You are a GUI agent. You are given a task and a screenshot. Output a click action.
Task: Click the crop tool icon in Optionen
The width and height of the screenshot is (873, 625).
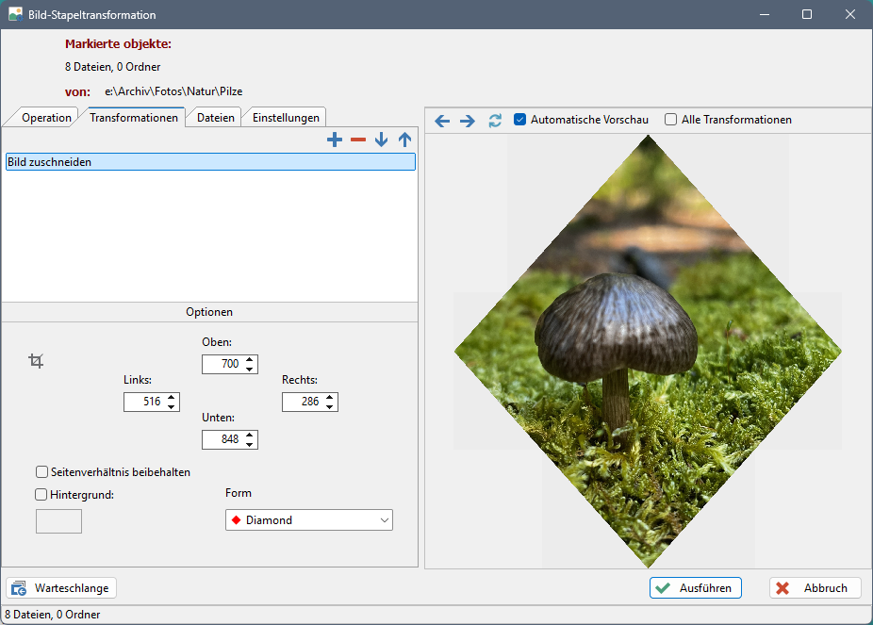[x=36, y=360]
